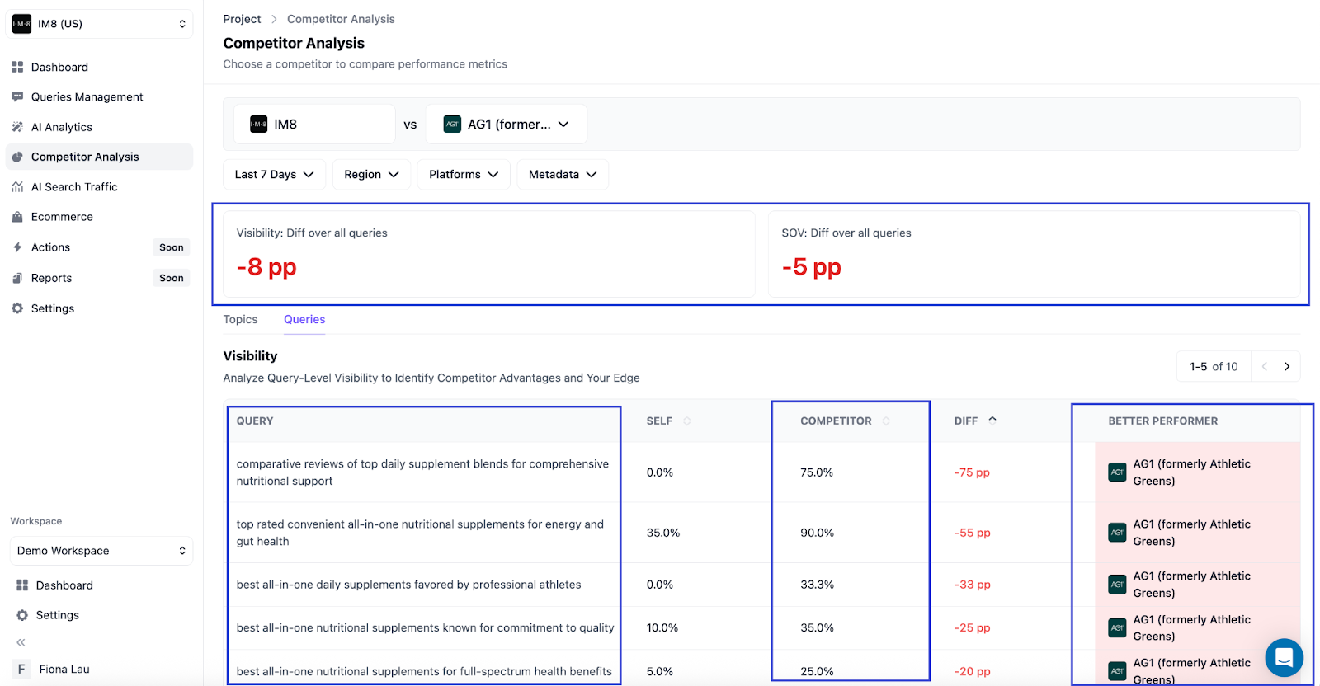The height and width of the screenshot is (686, 1320).
Task: Click AG1 logo in the -75 pp row
Action: [x=1117, y=472]
